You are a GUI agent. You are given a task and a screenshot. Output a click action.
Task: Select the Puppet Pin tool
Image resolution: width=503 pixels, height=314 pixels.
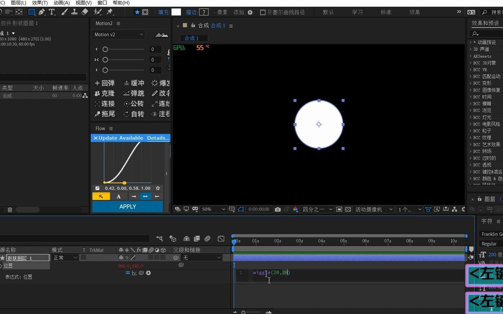pyautogui.click(x=110, y=12)
